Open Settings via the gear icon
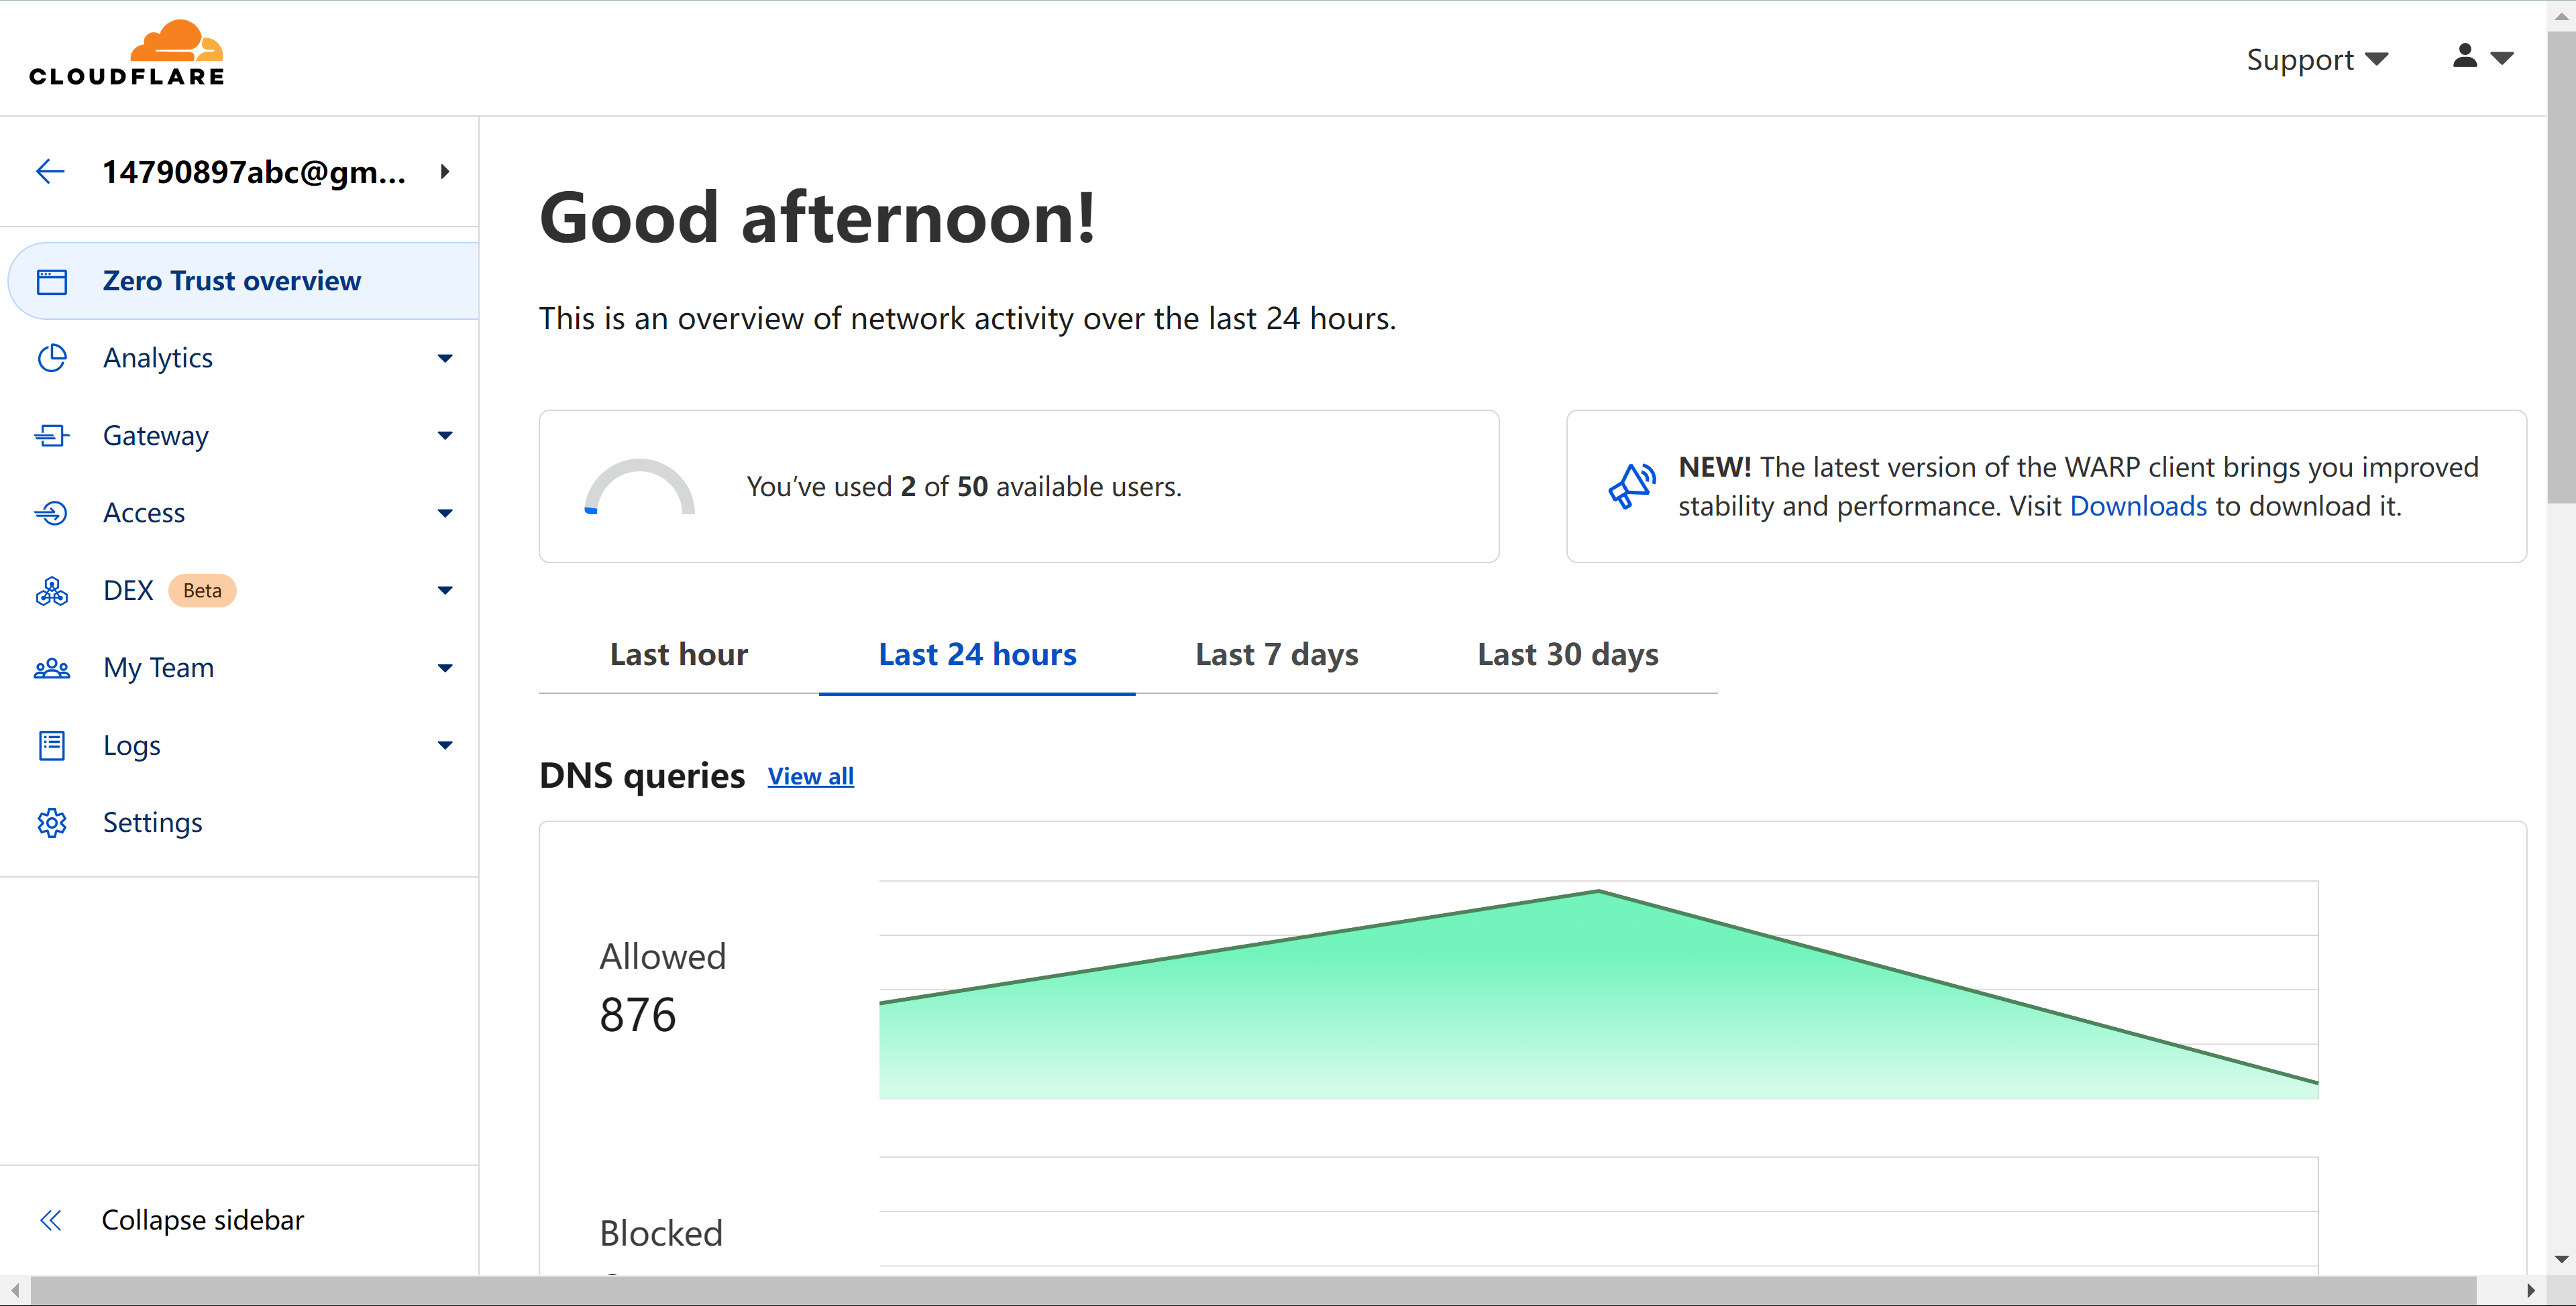 52,823
